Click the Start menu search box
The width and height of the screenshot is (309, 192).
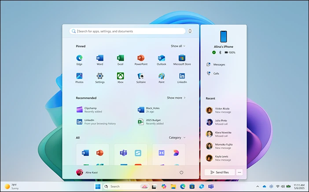[127, 31]
